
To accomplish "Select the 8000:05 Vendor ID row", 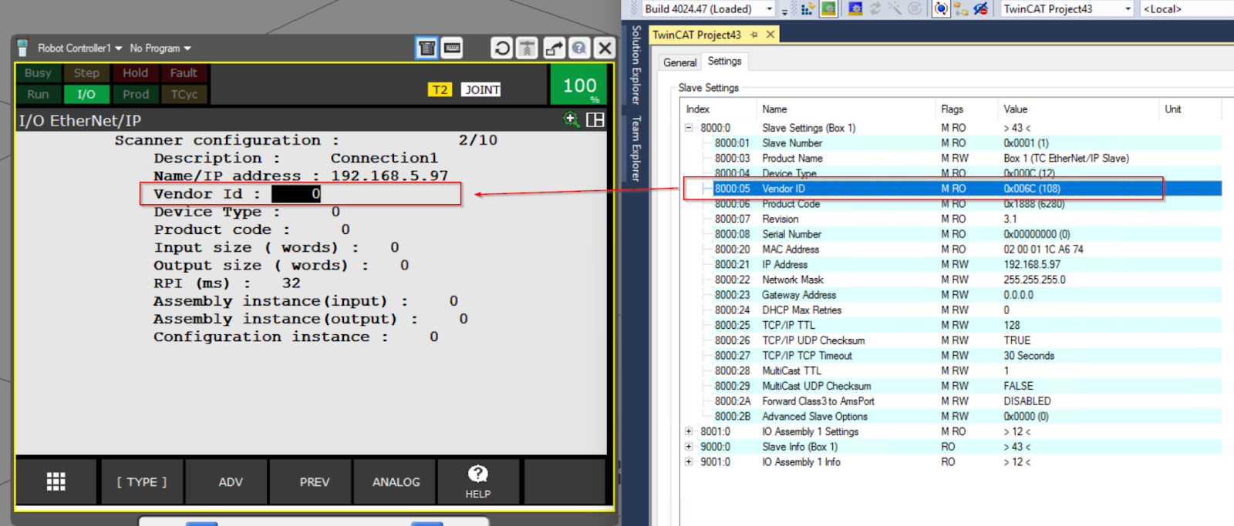I will point(952,189).
